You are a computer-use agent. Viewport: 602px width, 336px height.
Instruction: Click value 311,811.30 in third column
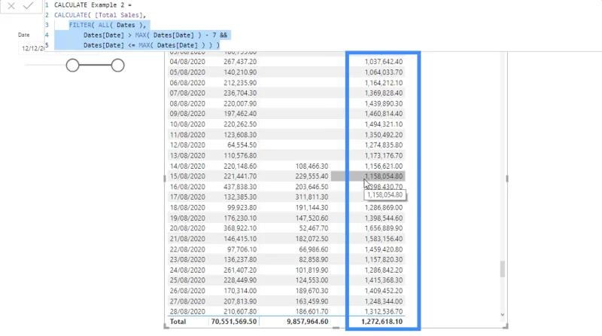(x=312, y=197)
